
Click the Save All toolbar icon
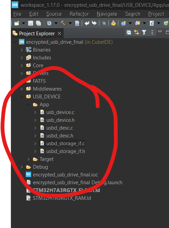tap(38, 23)
